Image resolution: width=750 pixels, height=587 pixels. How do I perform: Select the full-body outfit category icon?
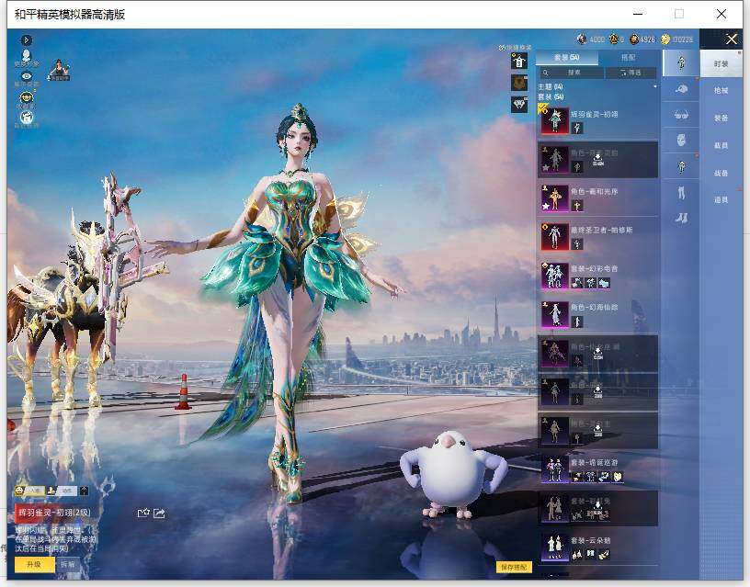[681, 62]
